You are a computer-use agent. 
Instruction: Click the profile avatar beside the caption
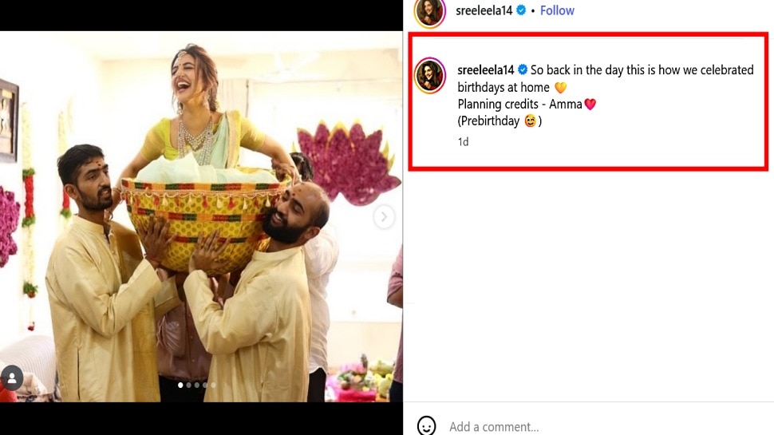coord(431,75)
